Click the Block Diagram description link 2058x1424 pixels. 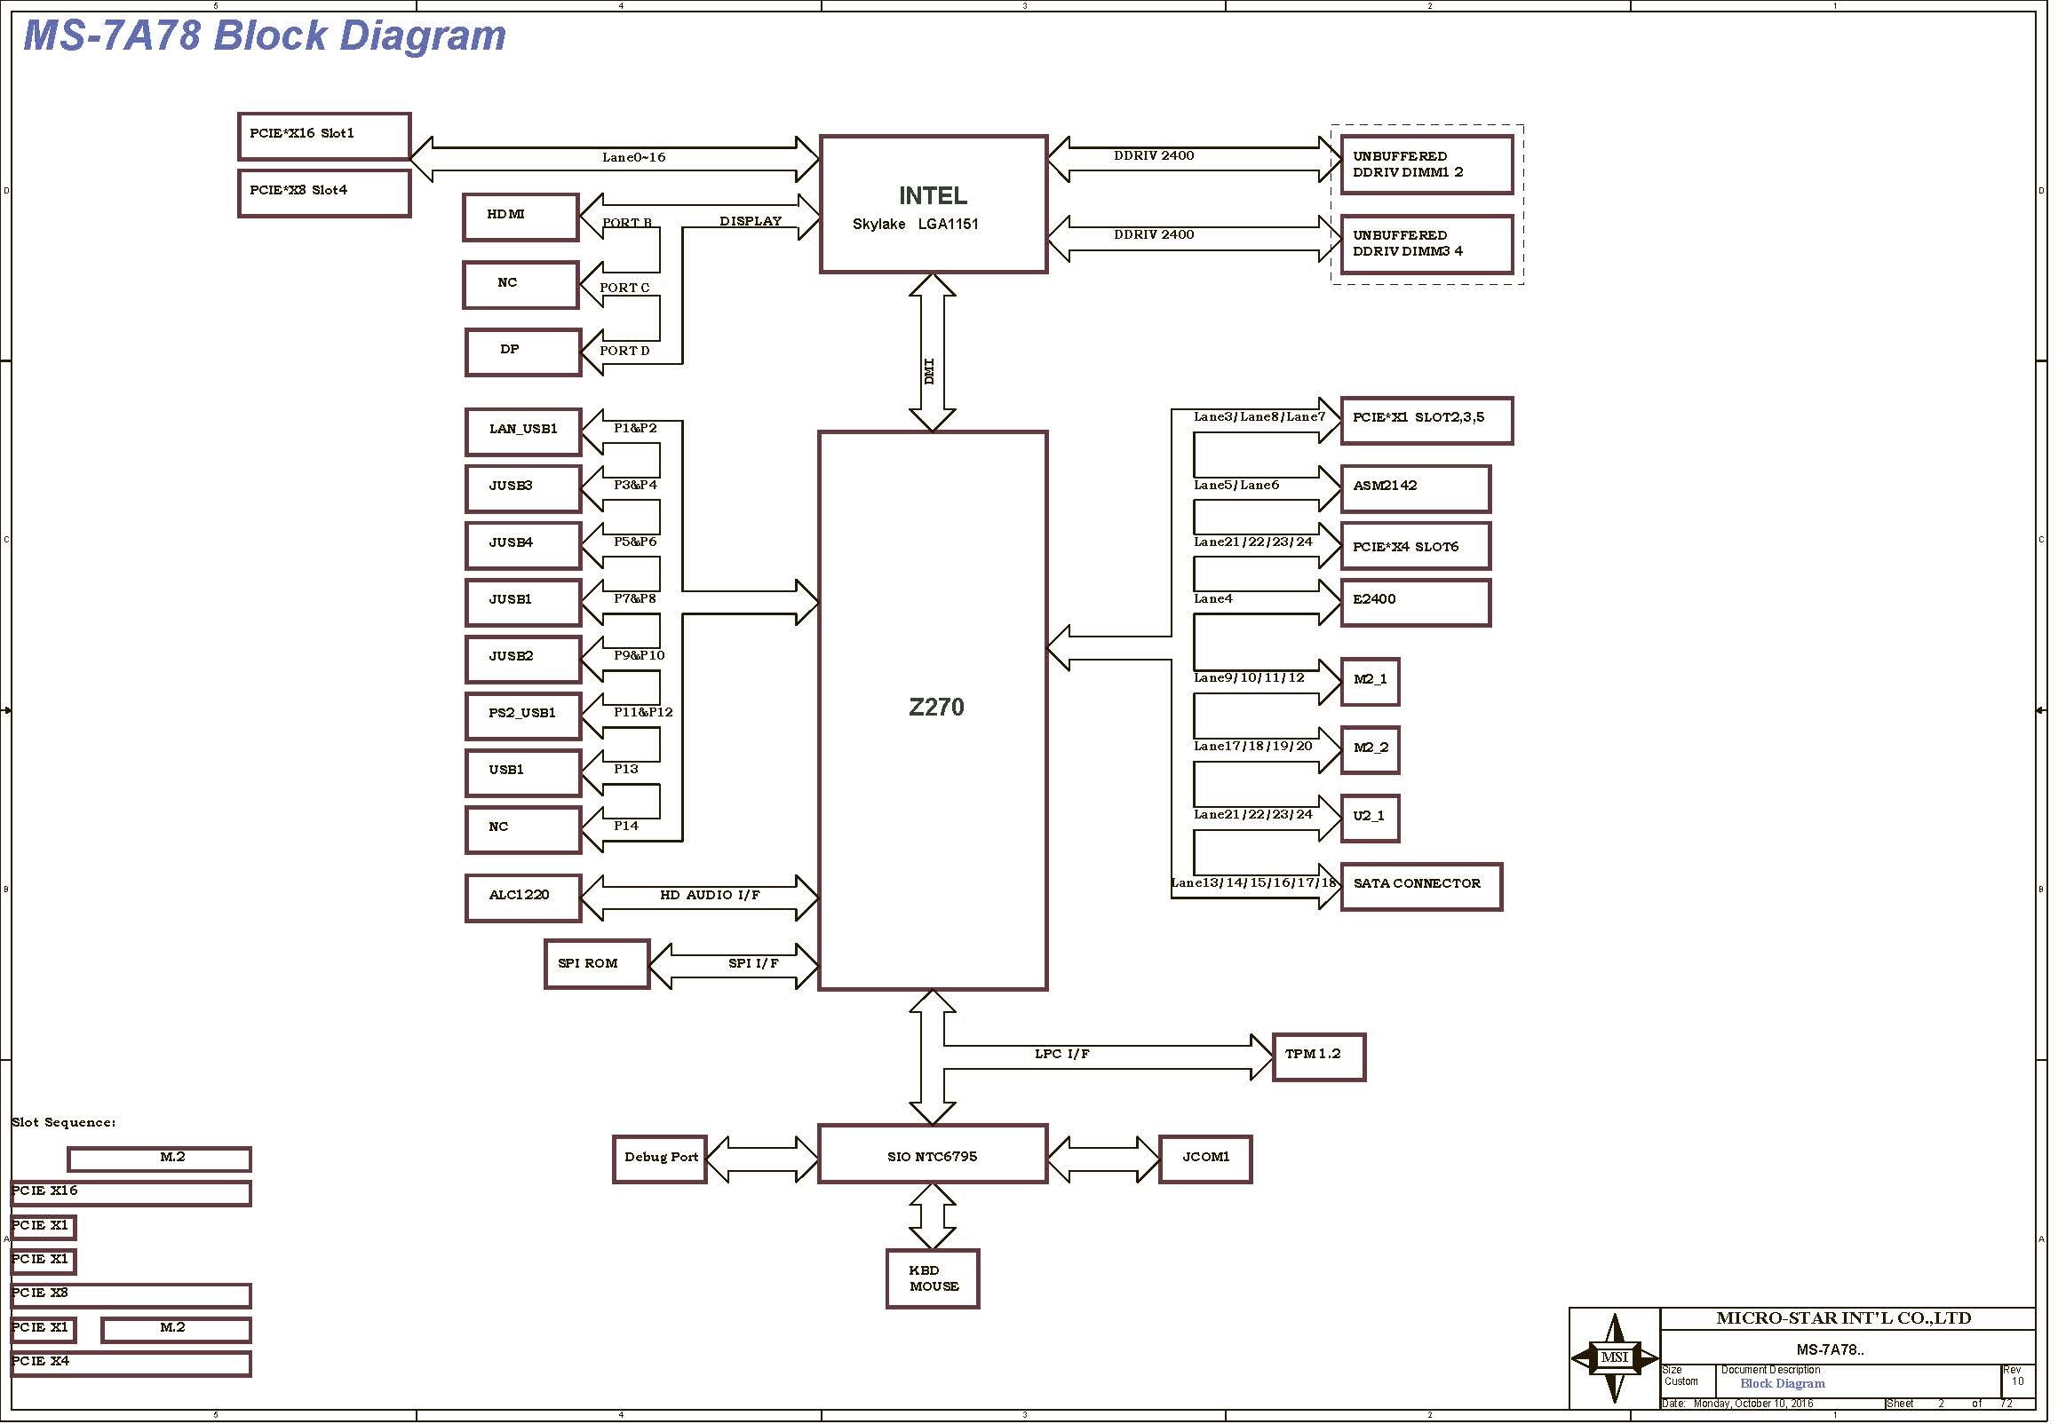[x=1782, y=1384]
